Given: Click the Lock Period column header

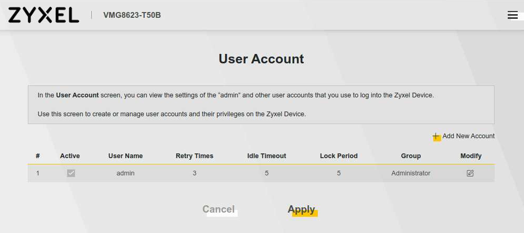Looking at the screenshot, I should [338, 156].
